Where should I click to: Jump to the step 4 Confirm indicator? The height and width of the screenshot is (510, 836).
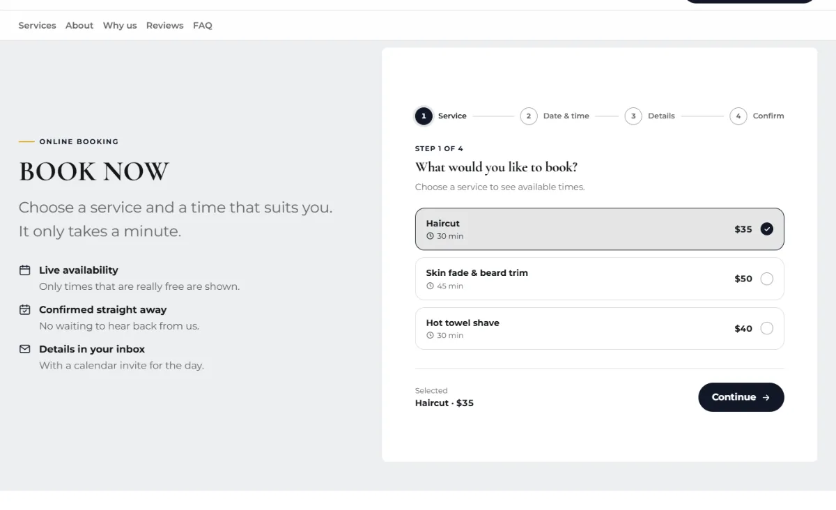738,116
